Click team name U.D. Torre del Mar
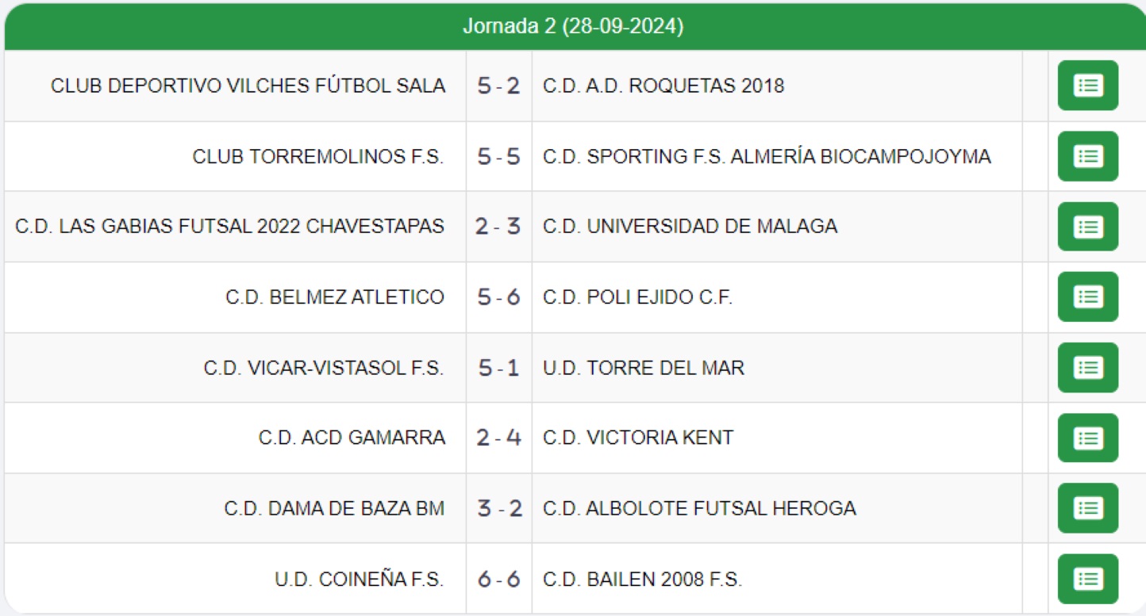1146x616 pixels. (644, 368)
